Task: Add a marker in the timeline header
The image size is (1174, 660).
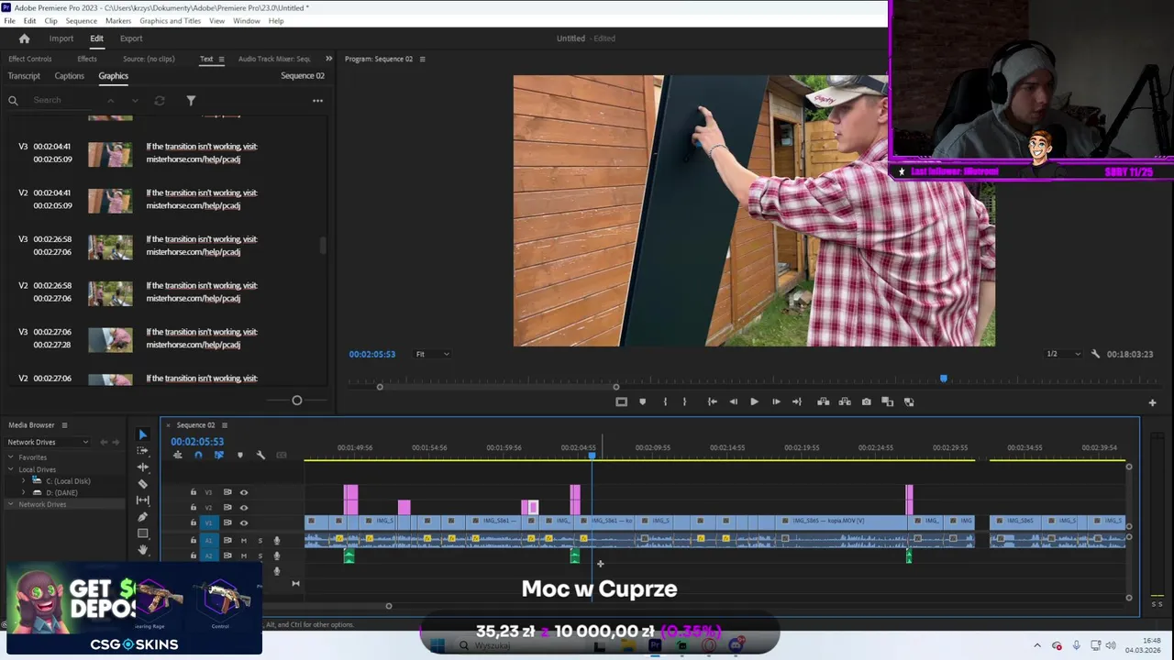Action: 240,455
